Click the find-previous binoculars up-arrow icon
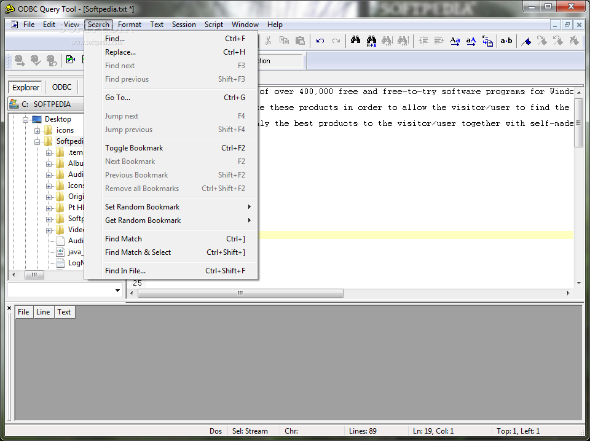Screen dimensions: 590x441 403,41
